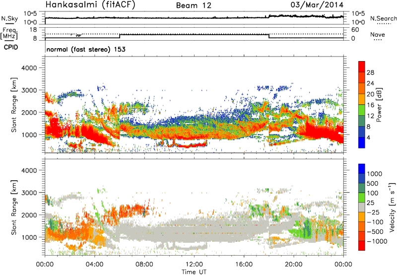Click the 04:00 time axis label
The height and width of the screenshot is (275, 397).
coord(95,265)
